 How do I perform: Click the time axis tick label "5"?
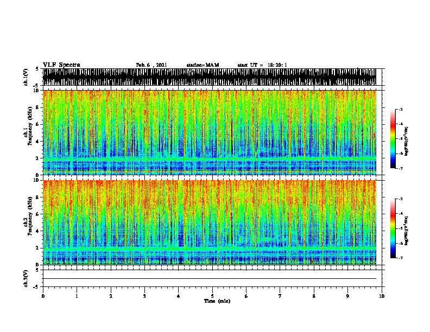coord(212,296)
